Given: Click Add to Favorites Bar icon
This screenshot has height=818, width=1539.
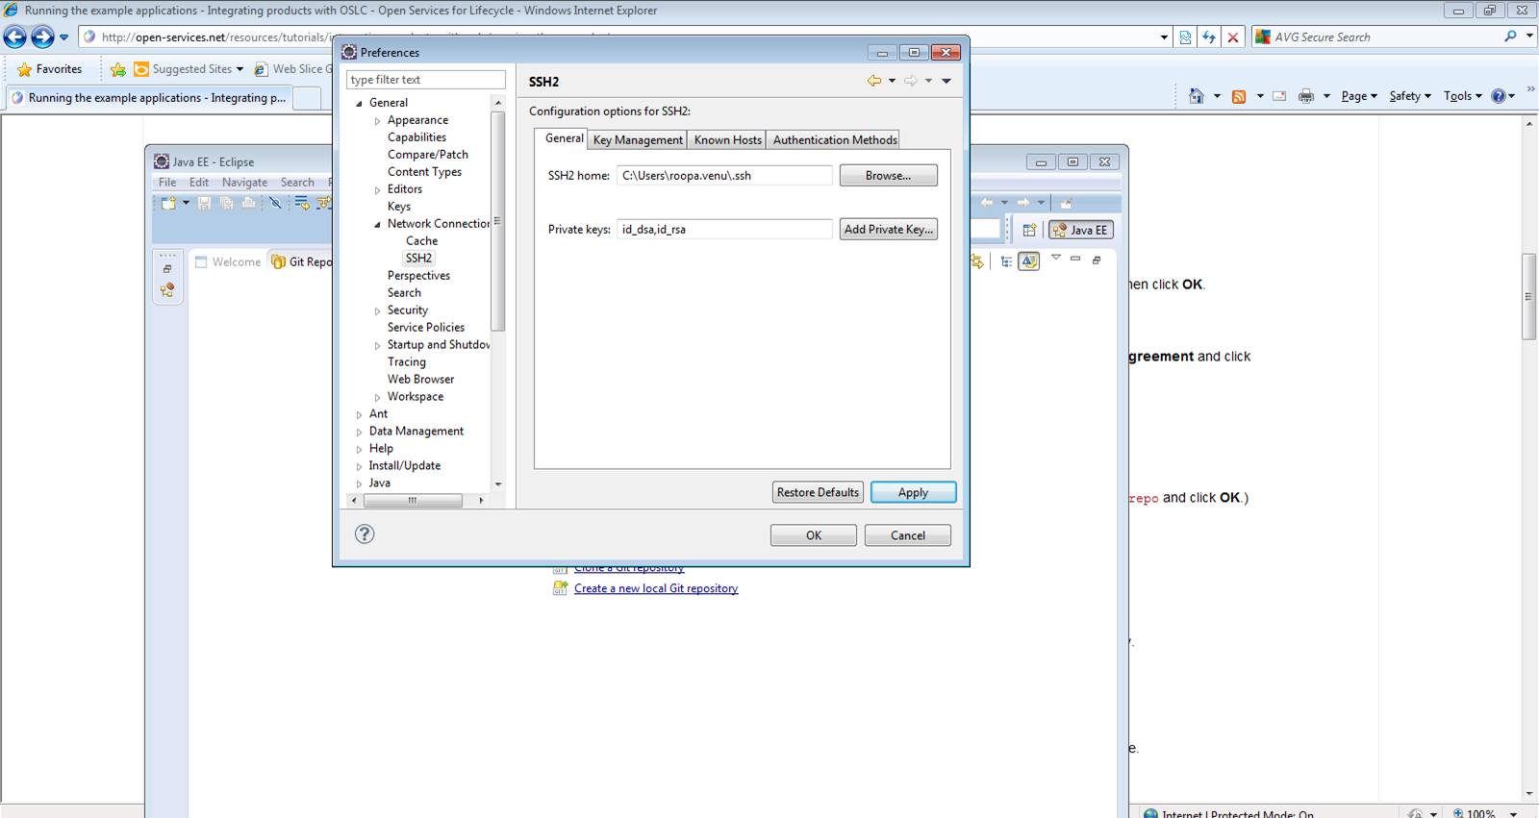Looking at the screenshot, I should 118,69.
